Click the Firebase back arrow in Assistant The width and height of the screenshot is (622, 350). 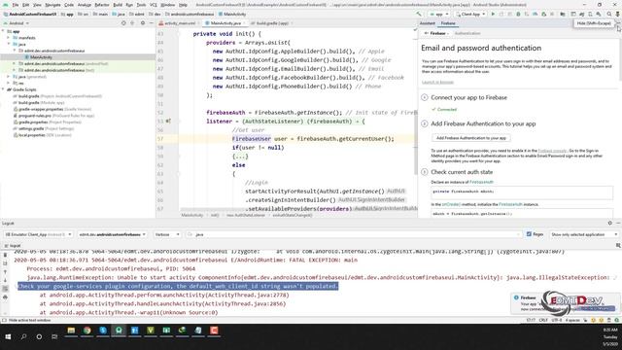(426, 33)
